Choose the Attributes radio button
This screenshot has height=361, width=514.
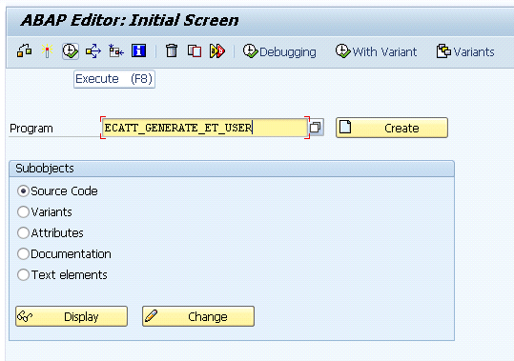click(x=23, y=233)
